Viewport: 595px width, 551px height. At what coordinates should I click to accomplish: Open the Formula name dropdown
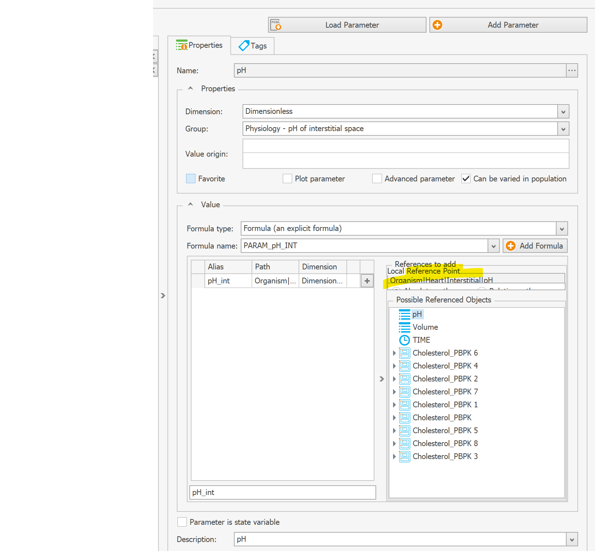point(493,246)
